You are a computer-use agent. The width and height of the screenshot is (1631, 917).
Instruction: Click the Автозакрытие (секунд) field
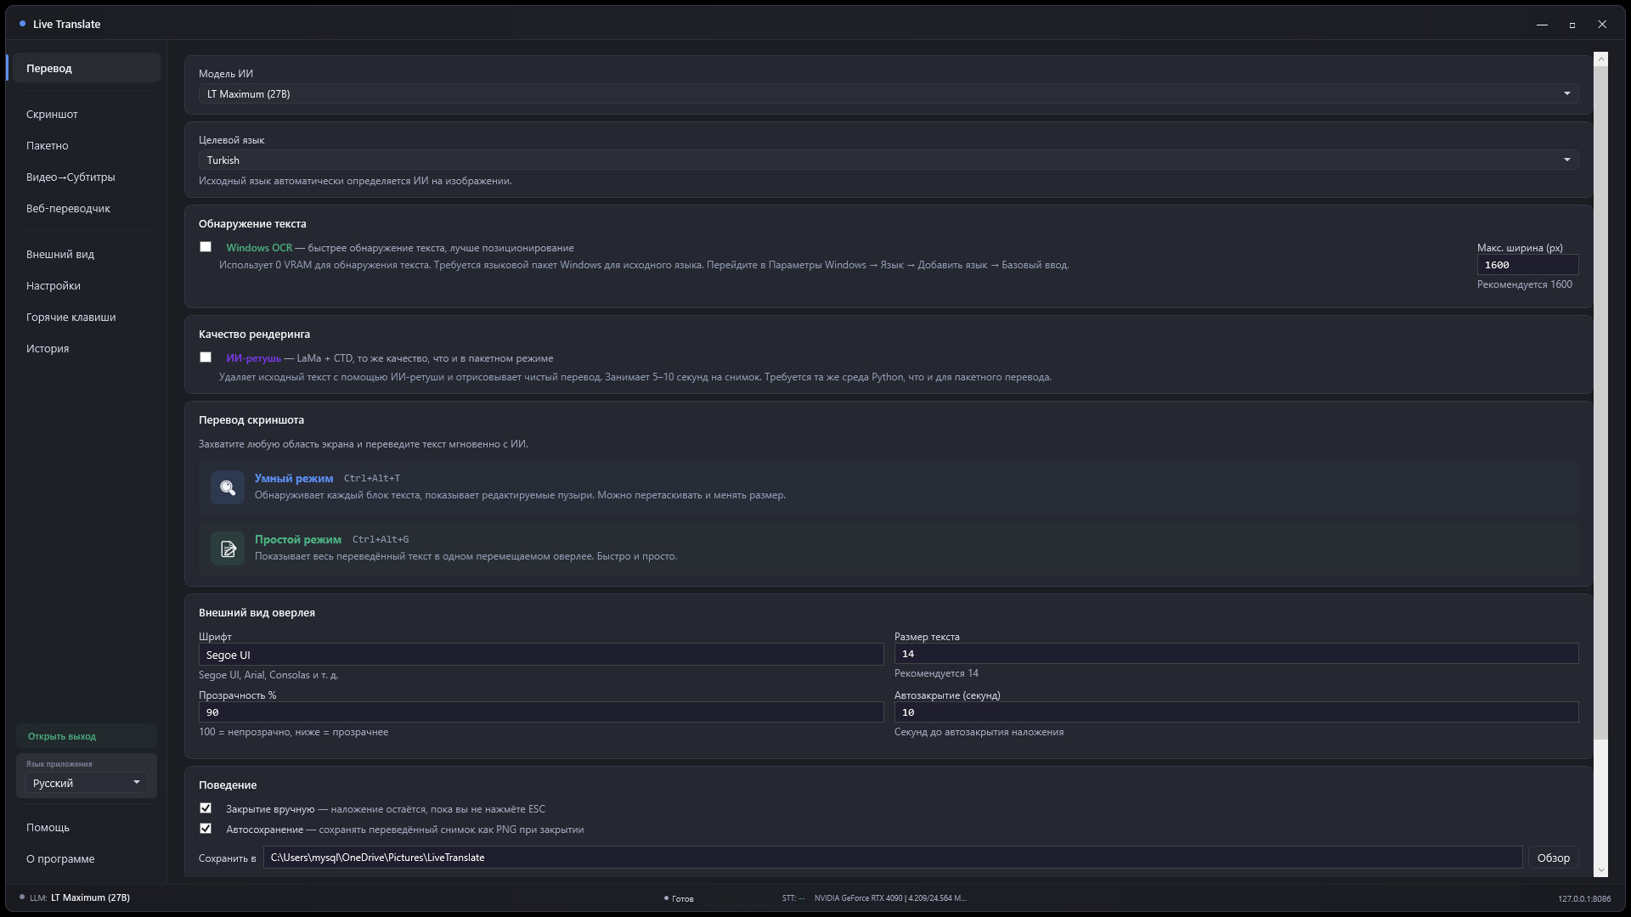(x=1236, y=712)
